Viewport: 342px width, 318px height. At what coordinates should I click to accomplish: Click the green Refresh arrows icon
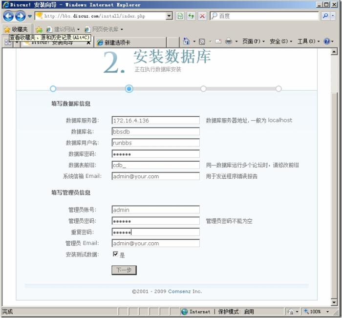[191, 16]
